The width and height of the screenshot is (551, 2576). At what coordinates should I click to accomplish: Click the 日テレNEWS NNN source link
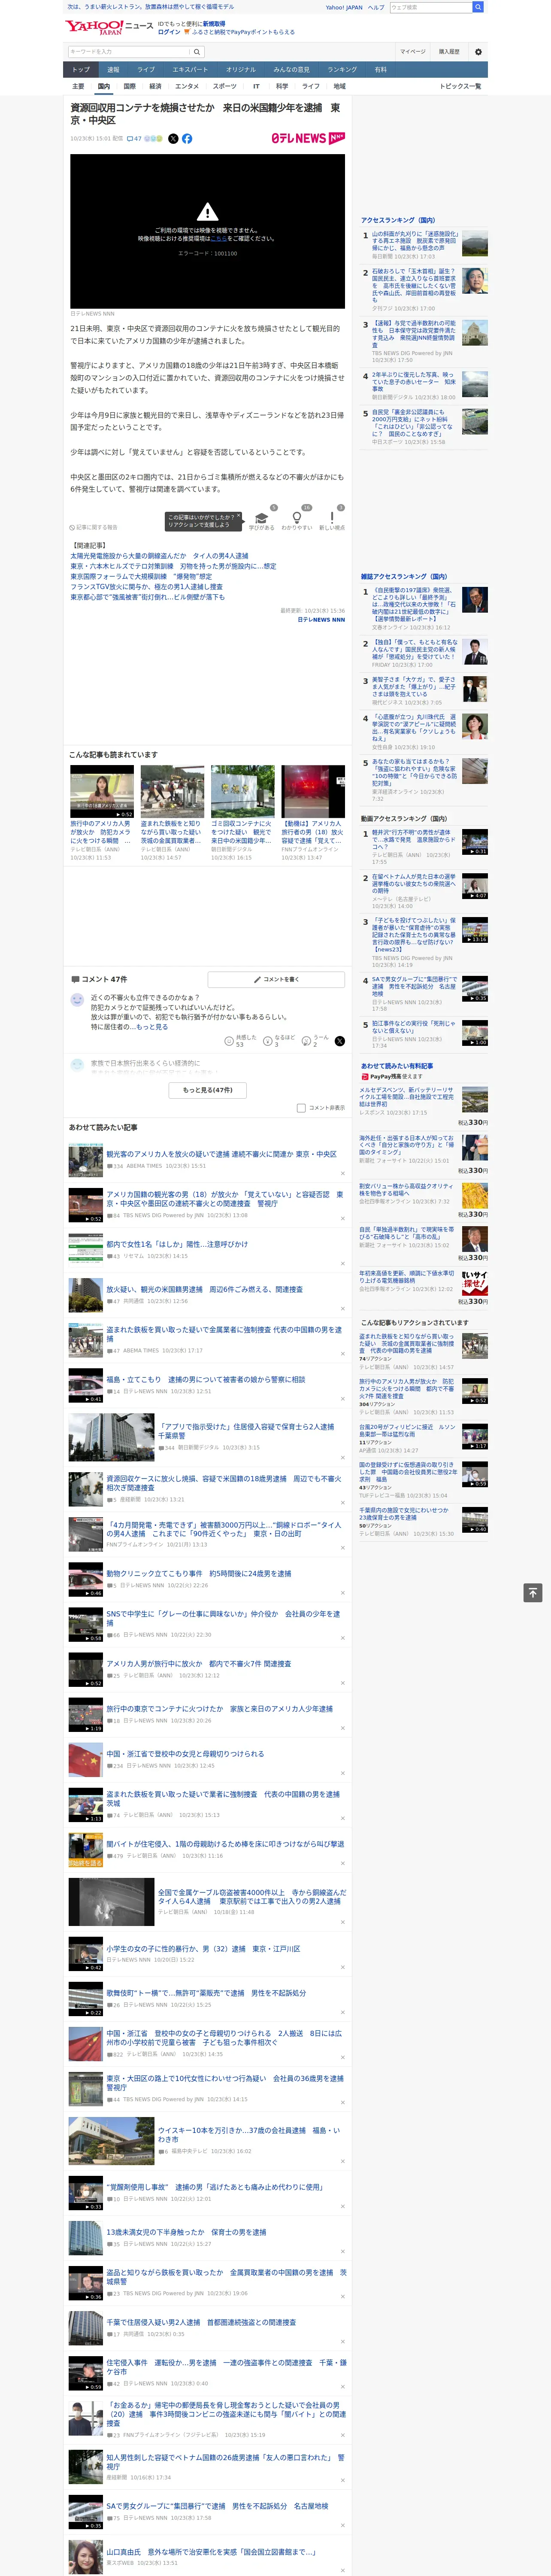click(321, 620)
